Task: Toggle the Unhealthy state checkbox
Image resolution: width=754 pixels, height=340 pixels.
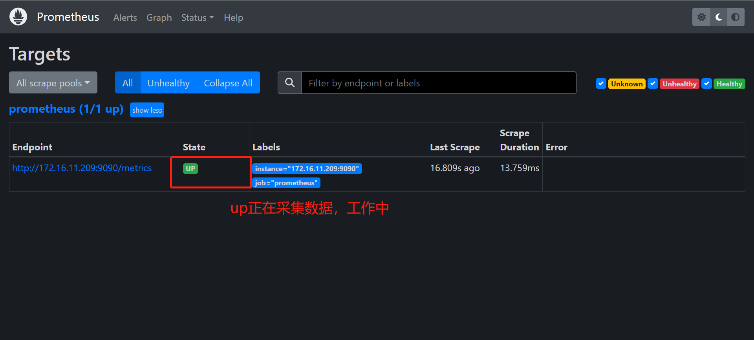Action: (653, 84)
